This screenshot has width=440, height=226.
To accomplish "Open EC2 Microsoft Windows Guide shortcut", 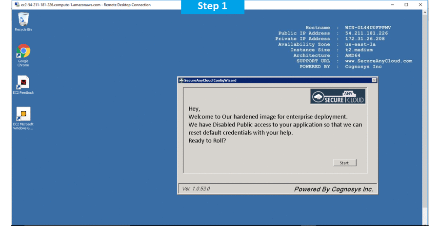I will coord(23,118).
